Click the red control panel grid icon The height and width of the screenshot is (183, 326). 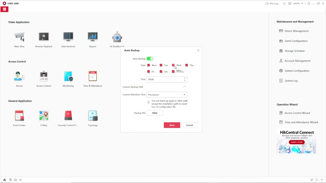tap(4, 9)
